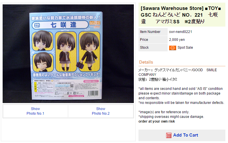
Task: Click the 'order at your own risk' text
Action: pos(157,121)
